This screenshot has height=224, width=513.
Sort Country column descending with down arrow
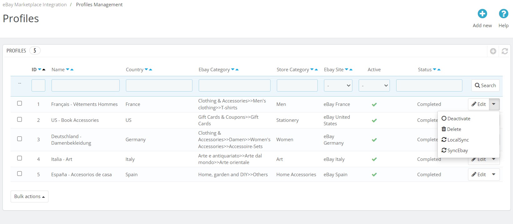point(146,70)
